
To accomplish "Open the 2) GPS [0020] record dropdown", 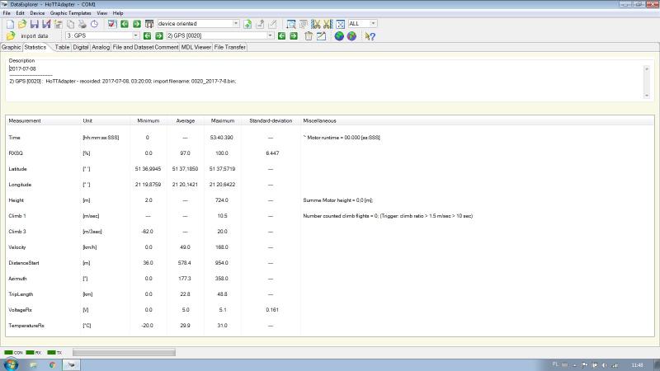I will [x=271, y=36].
